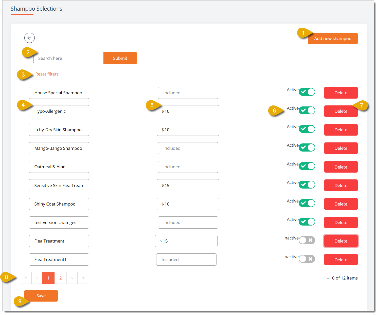Delete House Special Shampoo
The width and height of the screenshot is (378, 315).
[x=341, y=93]
